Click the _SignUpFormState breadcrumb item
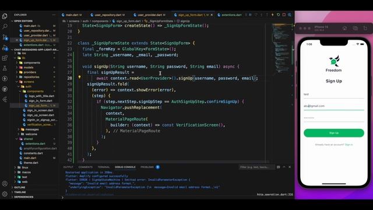 coord(161,21)
